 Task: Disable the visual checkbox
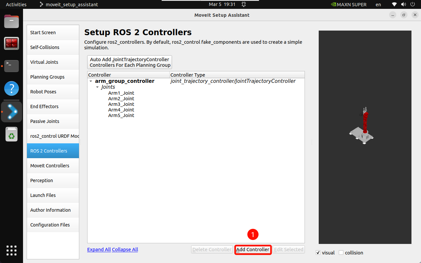(x=318, y=253)
